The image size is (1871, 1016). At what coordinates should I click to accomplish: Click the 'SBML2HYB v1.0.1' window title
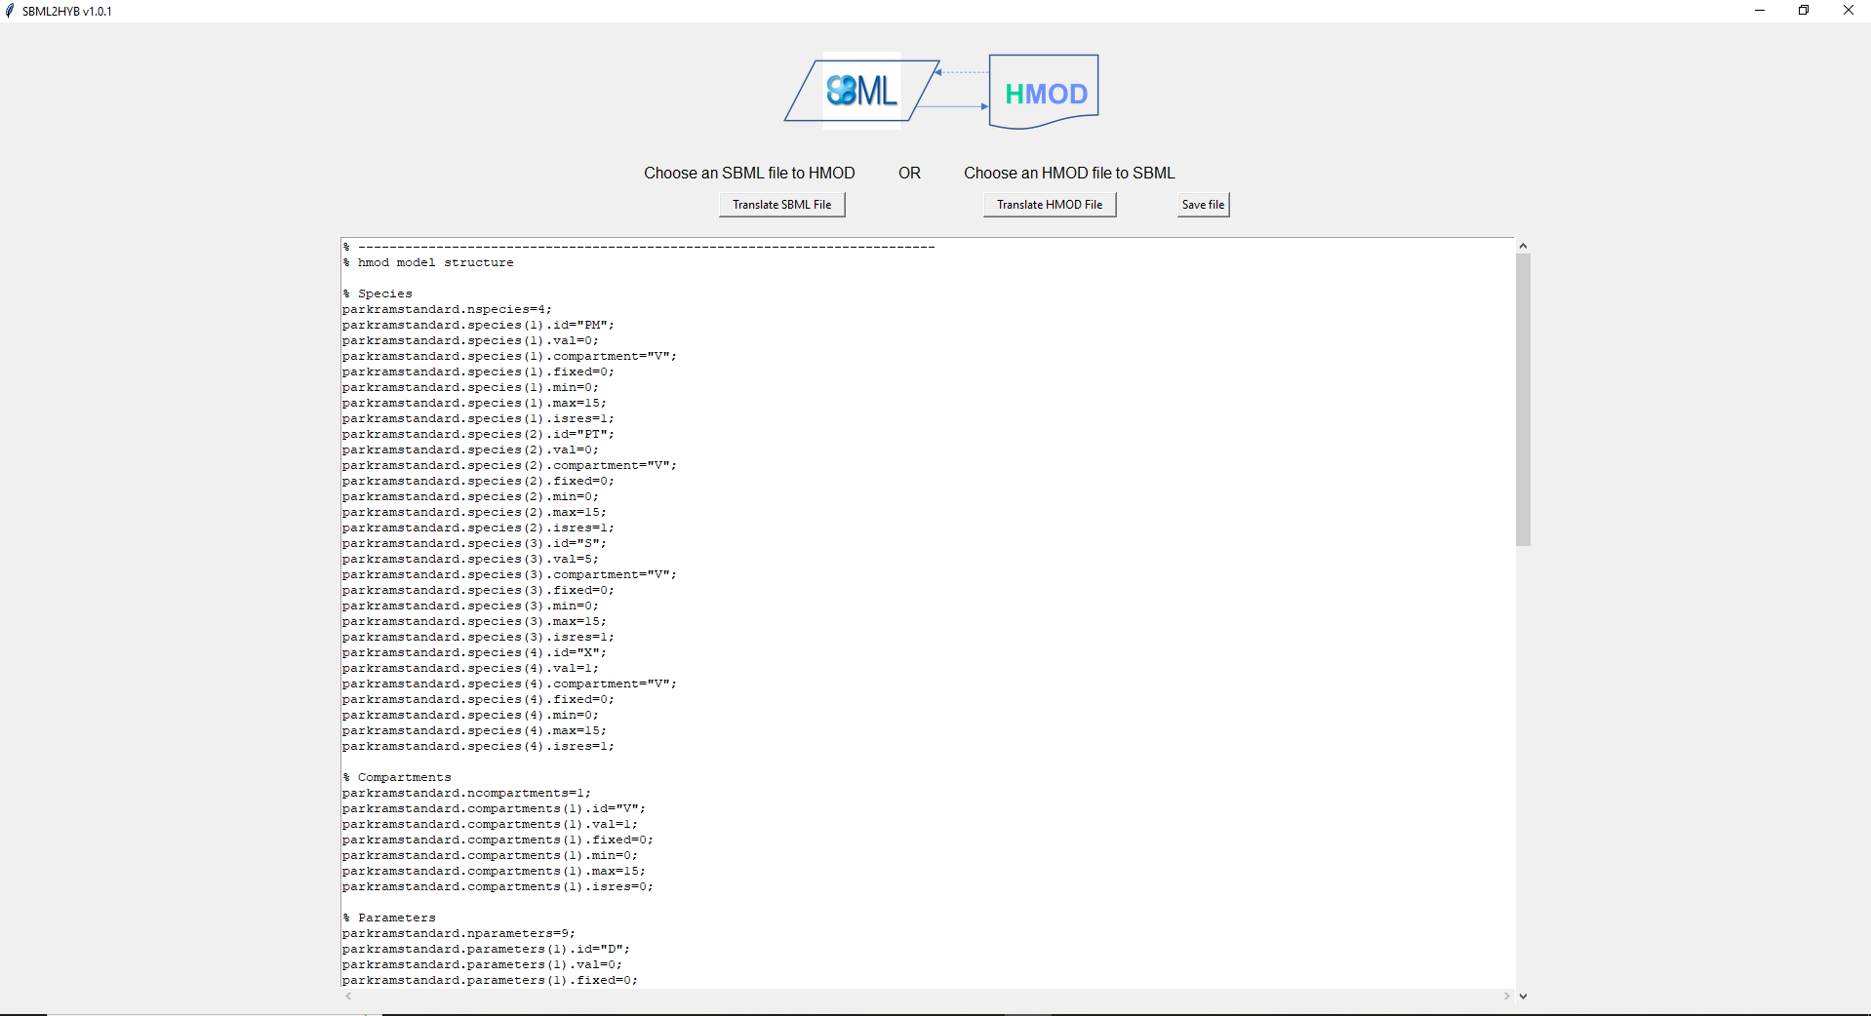click(x=67, y=12)
